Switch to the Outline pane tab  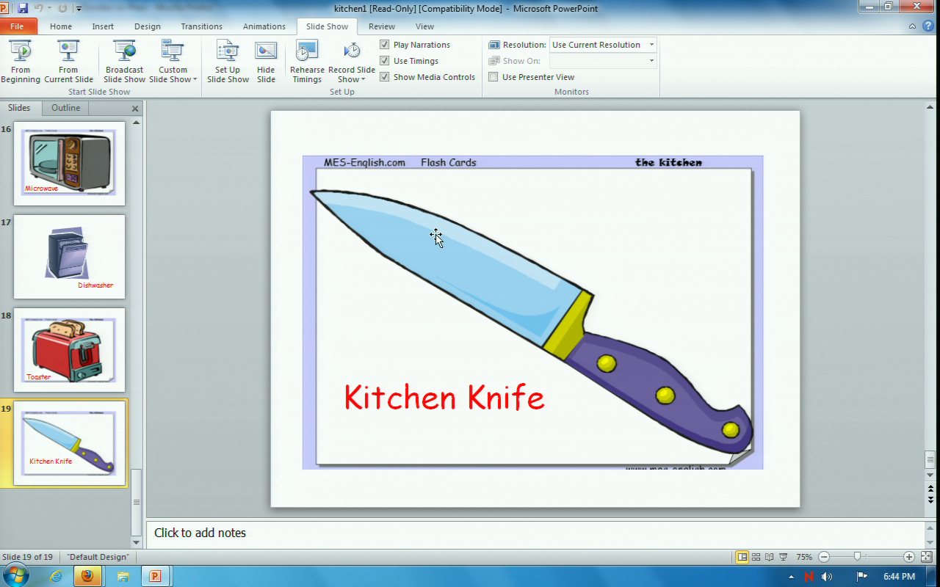pyautogui.click(x=65, y=108)
